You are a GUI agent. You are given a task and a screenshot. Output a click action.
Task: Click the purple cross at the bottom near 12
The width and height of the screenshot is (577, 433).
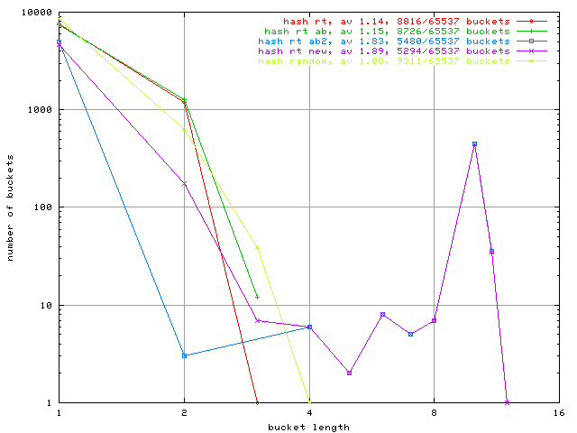(x=507, y=402)
